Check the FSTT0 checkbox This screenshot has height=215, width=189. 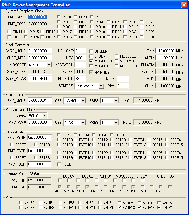tap(59, 140)
